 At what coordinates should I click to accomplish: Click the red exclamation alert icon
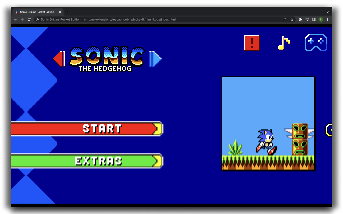tap(252, 43)
